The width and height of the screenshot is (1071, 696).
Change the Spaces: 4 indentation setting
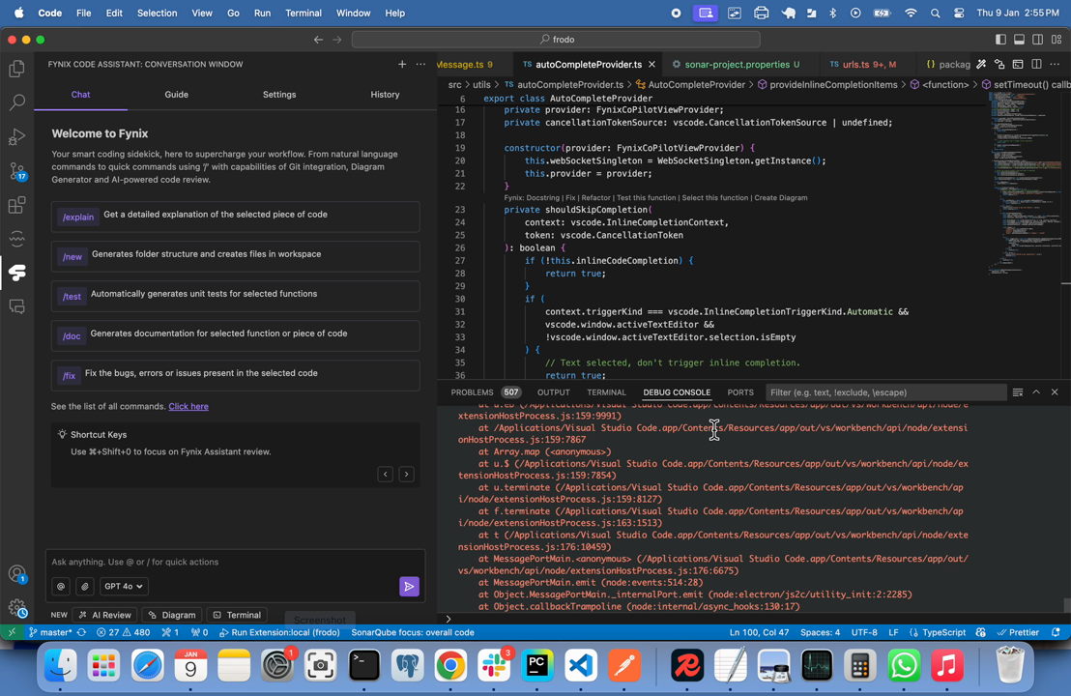821,632
